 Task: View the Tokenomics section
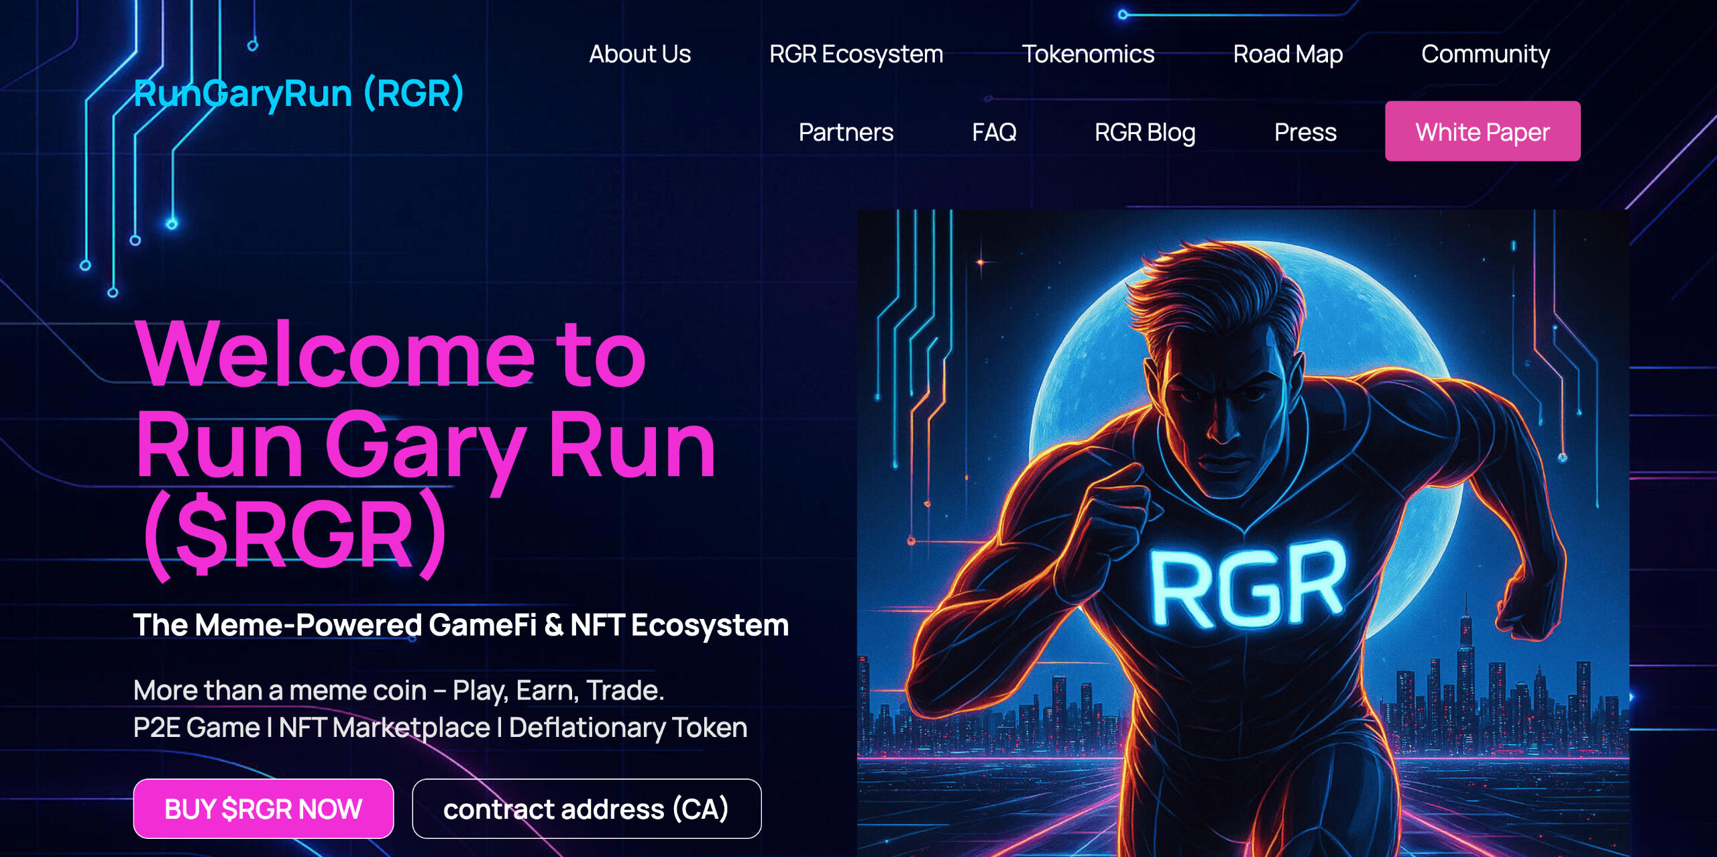[x=1088, y=54]
